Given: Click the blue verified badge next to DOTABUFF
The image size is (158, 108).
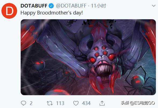Looking at the screenshot, I should click(51, 6).
